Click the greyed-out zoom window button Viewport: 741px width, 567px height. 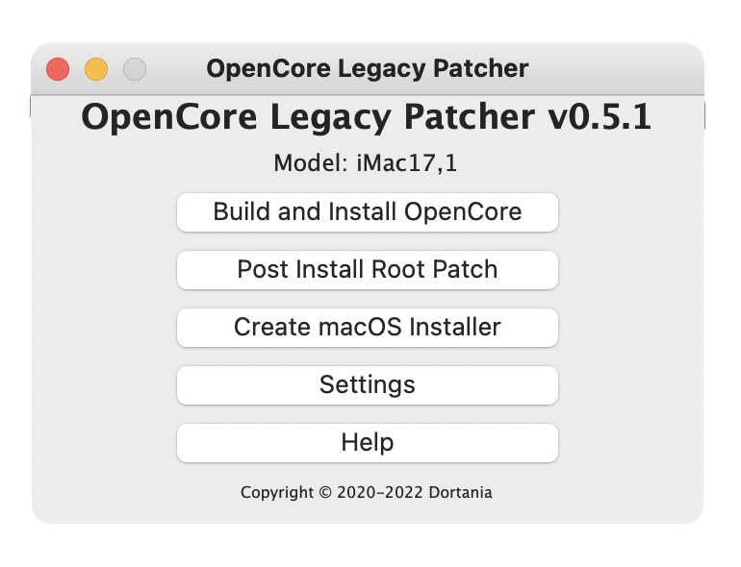coord(135,69)
